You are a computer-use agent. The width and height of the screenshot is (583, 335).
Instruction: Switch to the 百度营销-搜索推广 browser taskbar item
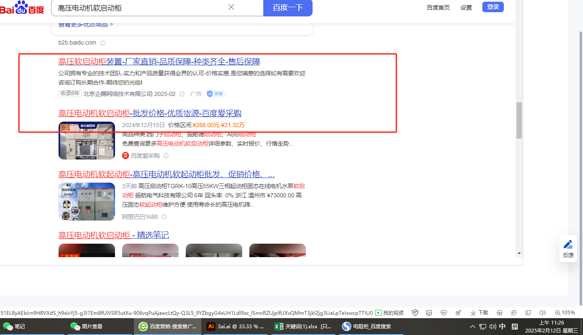pos(167,326)
